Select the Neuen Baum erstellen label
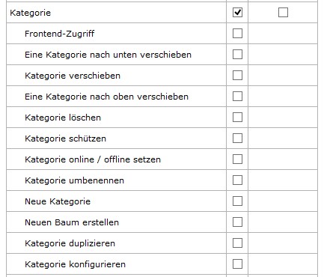 point(72,222)
